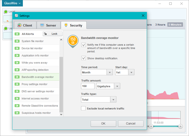Select While you were away row

(x=36, y=63)
